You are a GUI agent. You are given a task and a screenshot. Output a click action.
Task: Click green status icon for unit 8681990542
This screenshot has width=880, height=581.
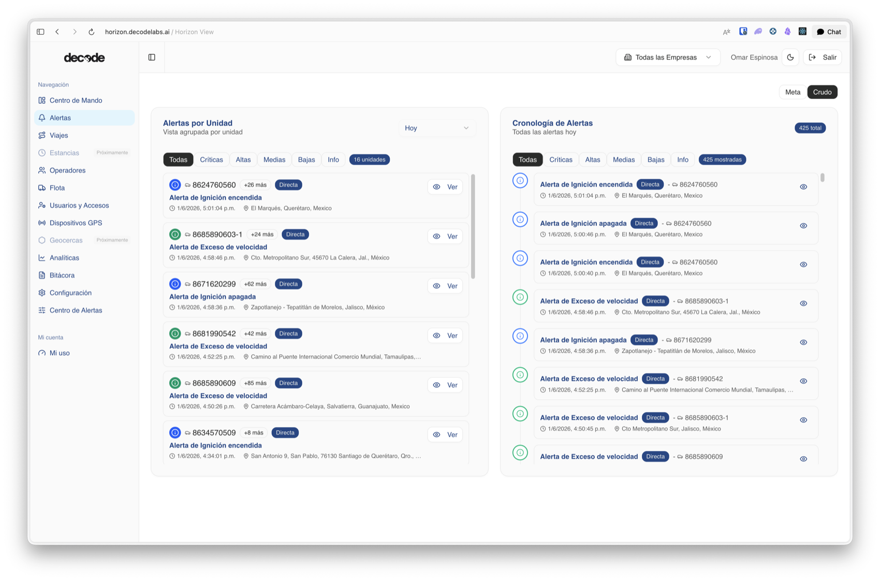tap(175, 333)
